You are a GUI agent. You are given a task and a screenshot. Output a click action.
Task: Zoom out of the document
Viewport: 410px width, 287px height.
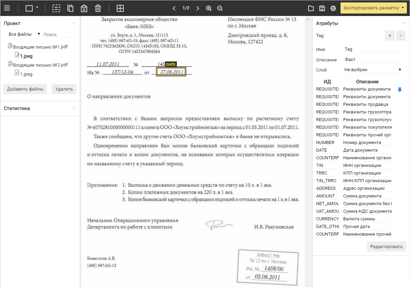pos(220,8)
